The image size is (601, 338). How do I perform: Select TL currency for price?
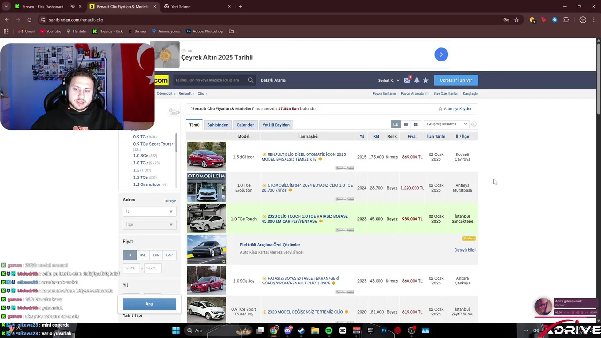(x=130, y=255)
